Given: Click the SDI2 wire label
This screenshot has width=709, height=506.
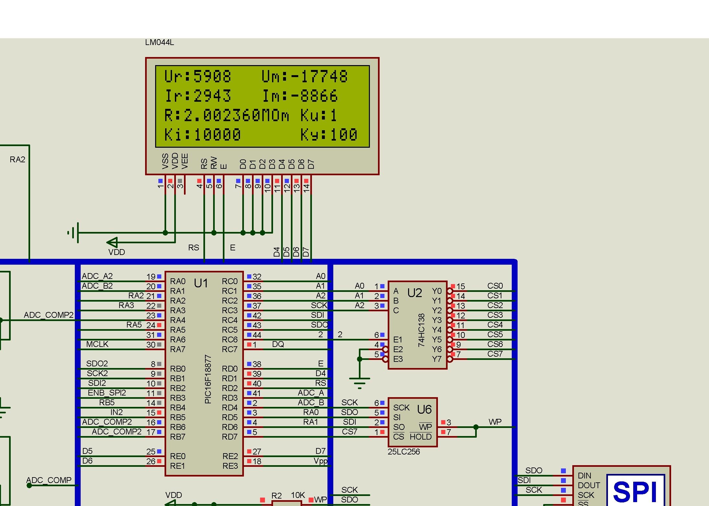Looking at the screenshot, I should (97, 383).
